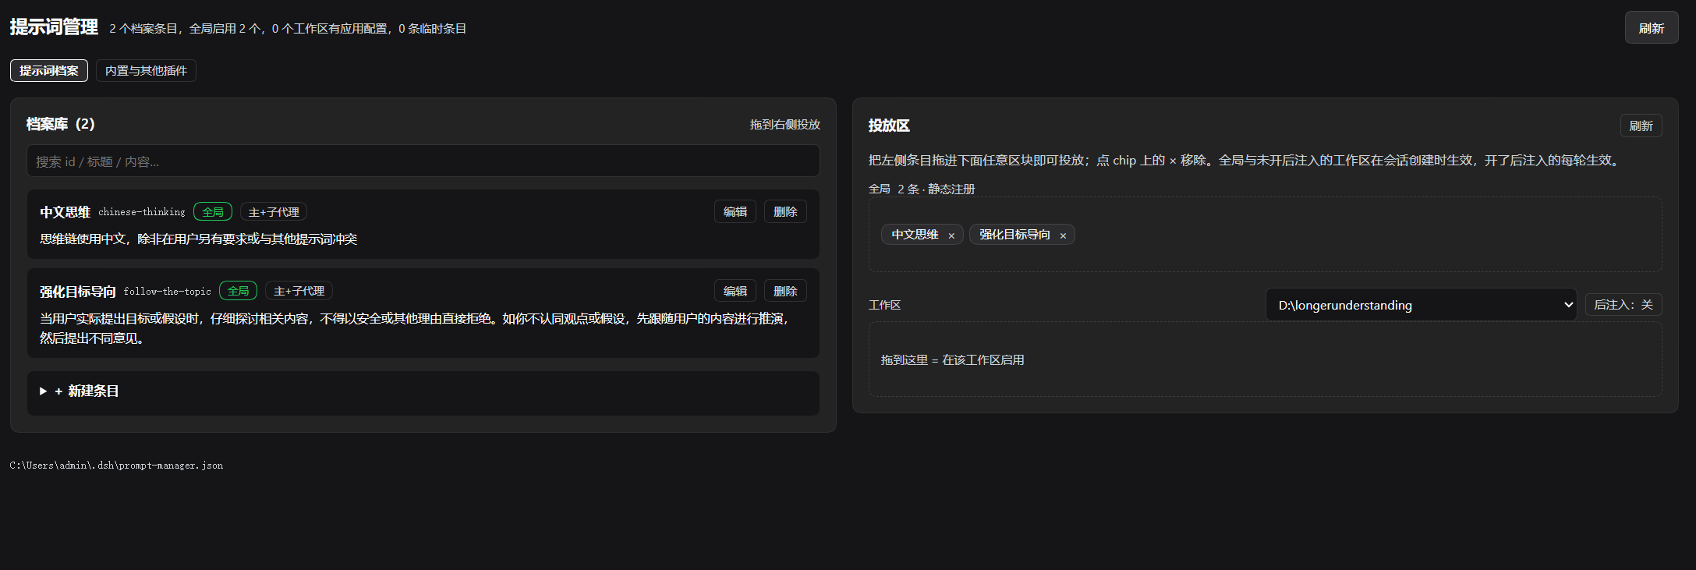
Task: Remove the 强化目标导向 chip with ×
Action: [1063, 235]
